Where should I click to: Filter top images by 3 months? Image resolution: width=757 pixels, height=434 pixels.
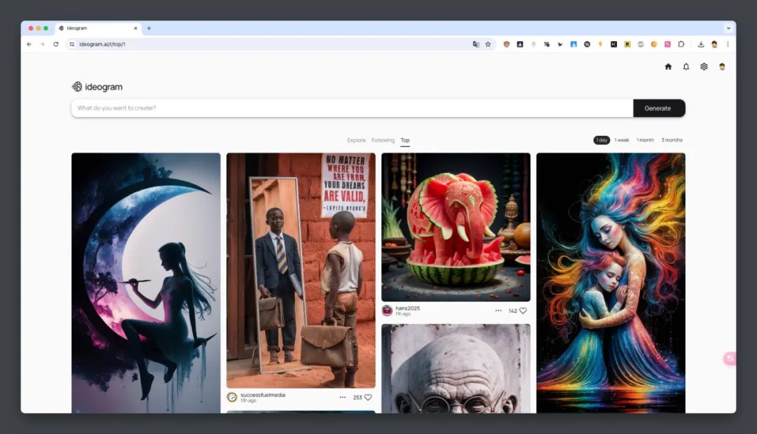coord(672,140)
